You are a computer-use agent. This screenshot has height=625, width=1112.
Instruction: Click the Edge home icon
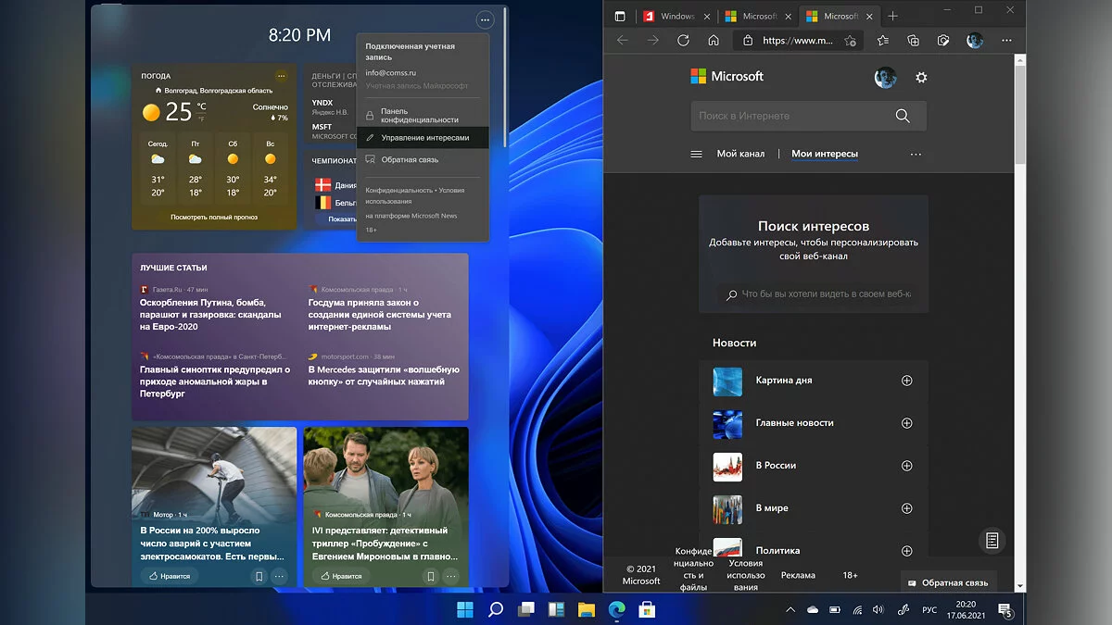tap(713, 41)
